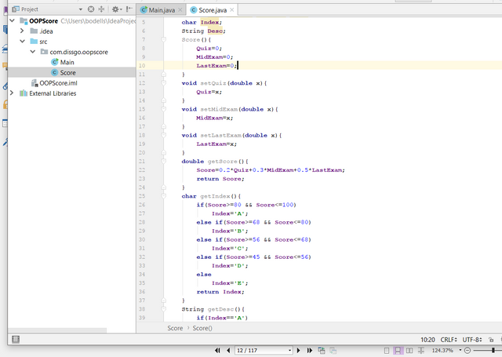Go to next page in PDF viewer
The image size is (502, 357).
point(298,350)
